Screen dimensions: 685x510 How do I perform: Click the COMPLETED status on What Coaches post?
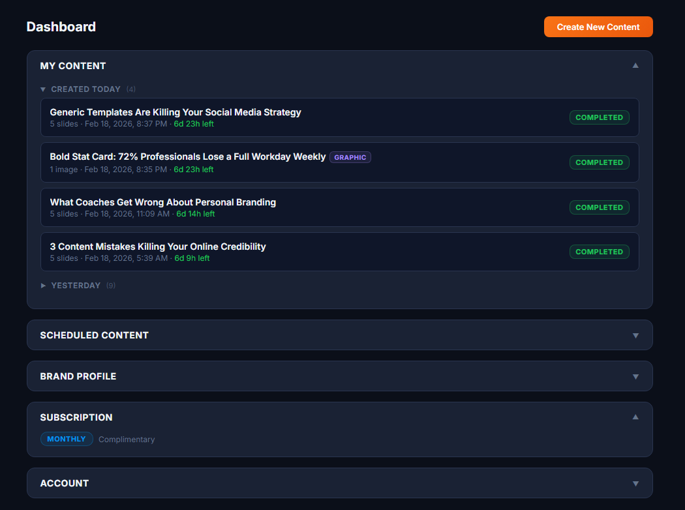tap(599, 207)
